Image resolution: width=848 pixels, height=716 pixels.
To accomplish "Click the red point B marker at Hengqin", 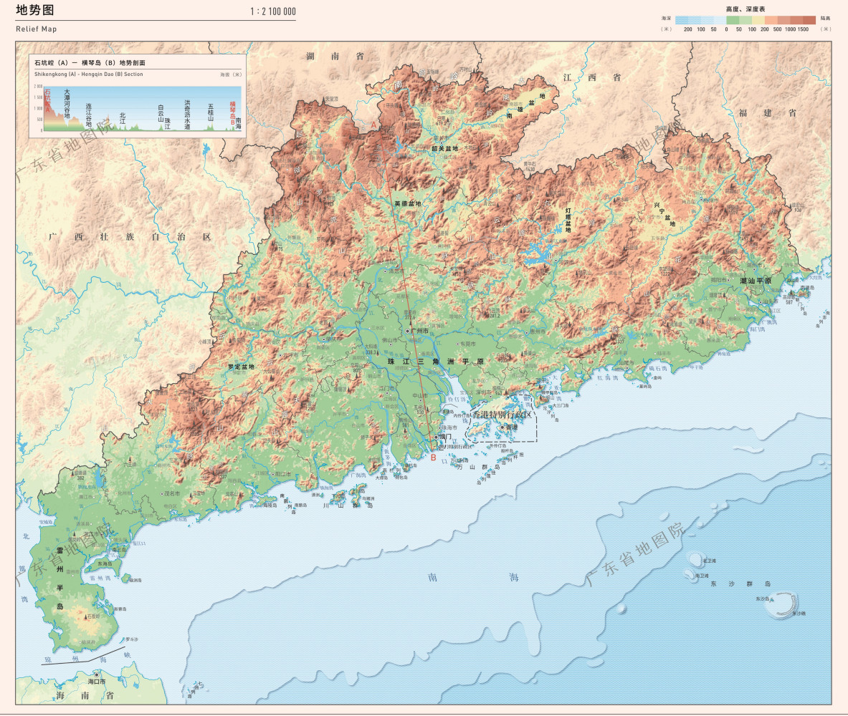I will [x=433, y=458].
